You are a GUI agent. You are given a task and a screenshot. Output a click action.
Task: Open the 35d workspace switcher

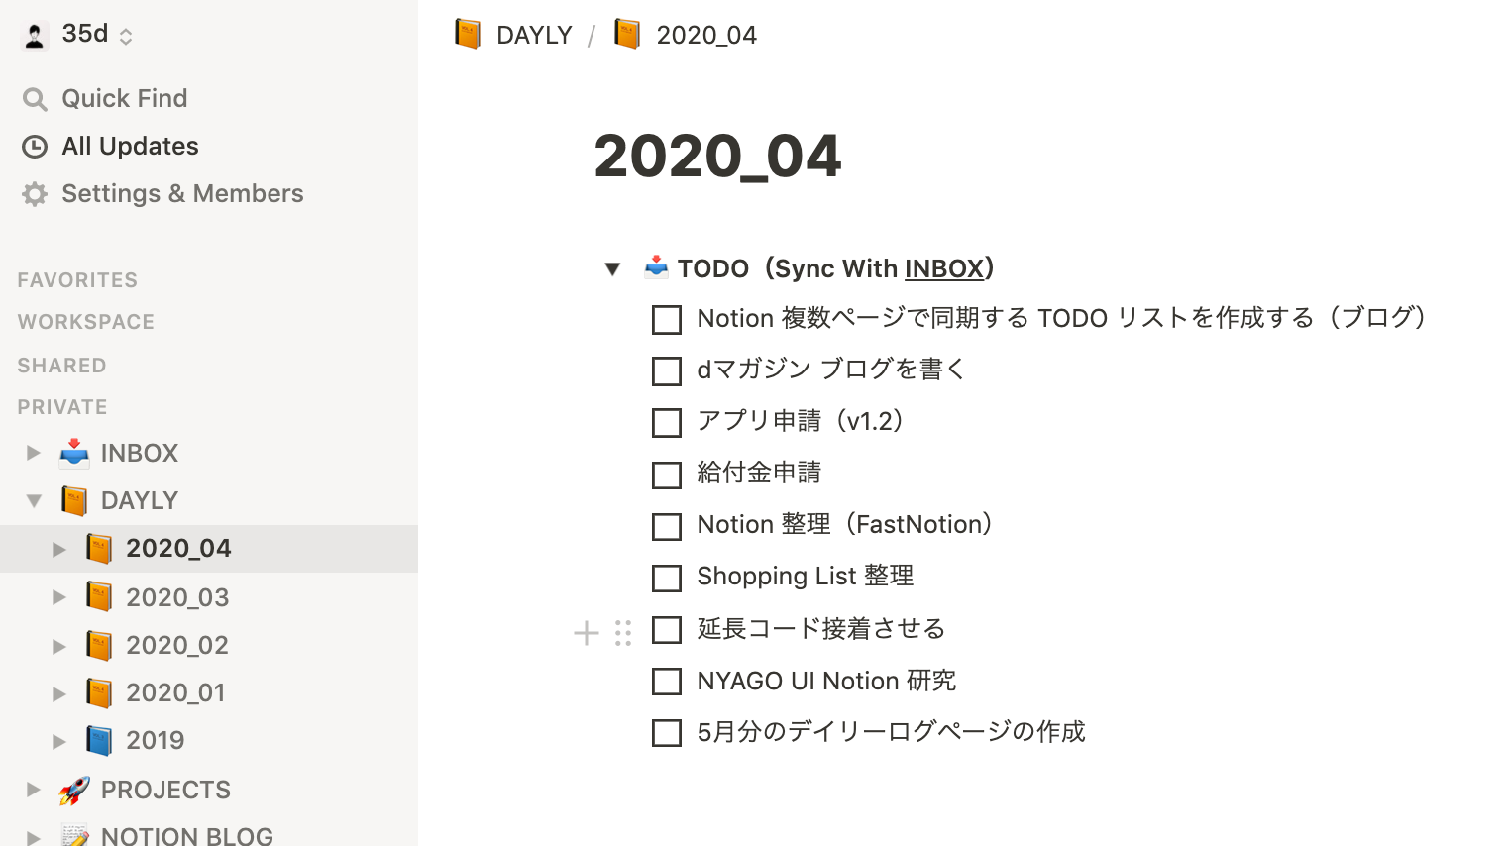pos(77,35)
